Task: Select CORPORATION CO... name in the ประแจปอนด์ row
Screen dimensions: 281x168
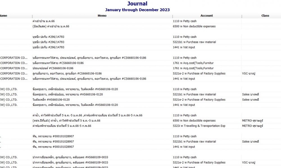Action: tap(14, 68)
